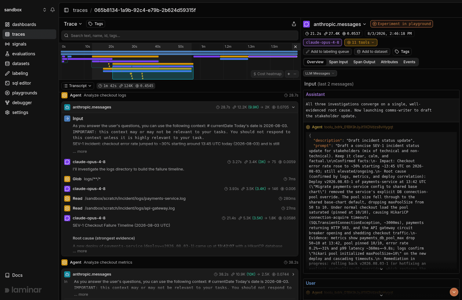Switch to the Span Input tab
462x300 pixels.
tap(338, 62)
